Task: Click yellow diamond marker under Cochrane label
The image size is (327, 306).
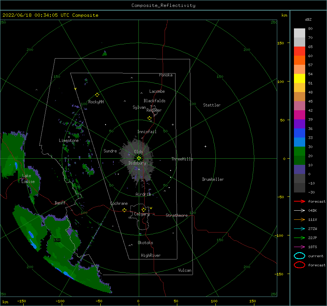Action: 124,210
